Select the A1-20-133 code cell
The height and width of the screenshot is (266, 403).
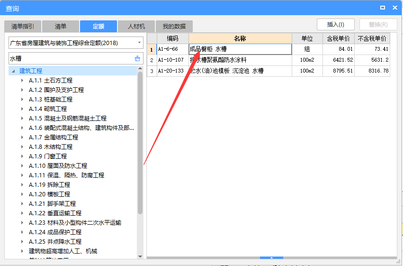point(173,71)
